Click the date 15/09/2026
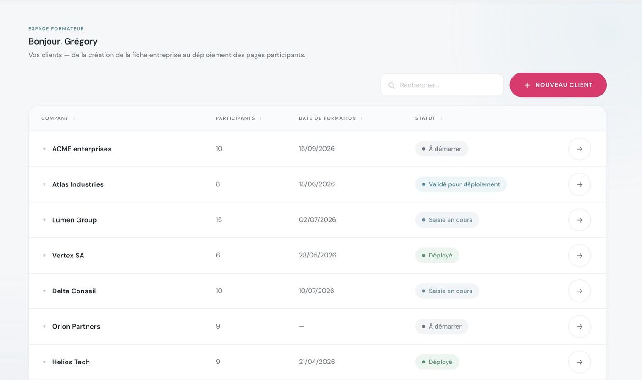 317,149
